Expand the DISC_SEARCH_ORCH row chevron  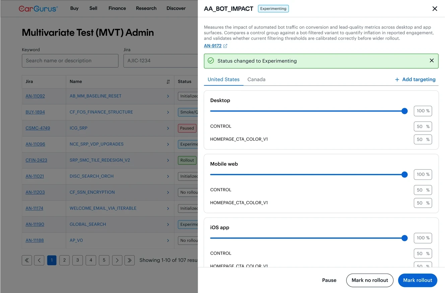168,176
